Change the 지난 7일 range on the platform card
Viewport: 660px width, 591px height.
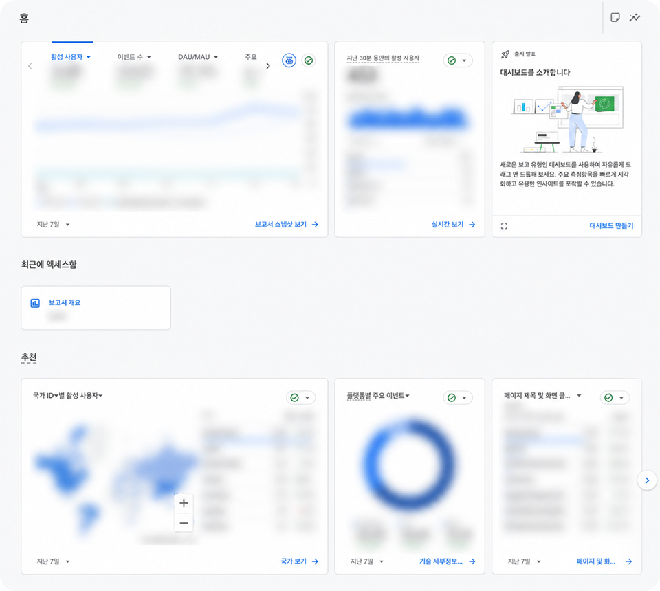pyautogui.click(x=367, y=561)
